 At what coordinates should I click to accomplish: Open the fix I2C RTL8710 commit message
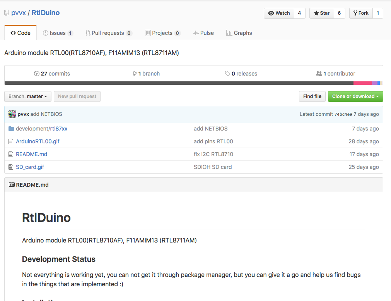[x=213, y=154]
